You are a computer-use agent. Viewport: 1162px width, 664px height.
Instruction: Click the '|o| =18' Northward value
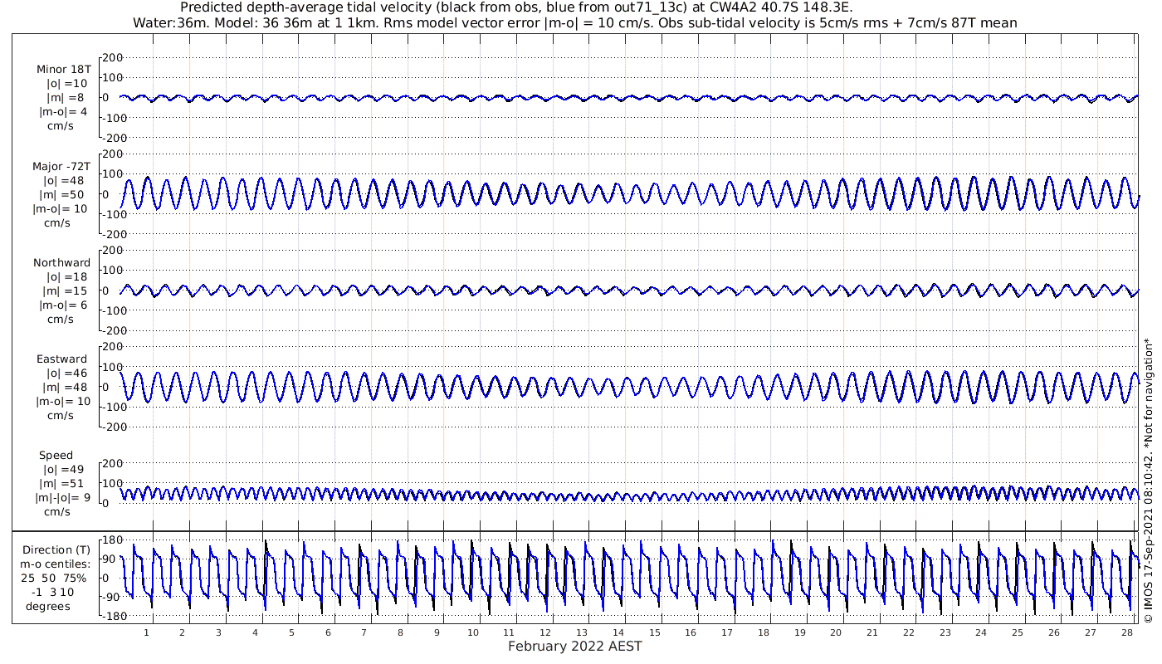point(65,276)
